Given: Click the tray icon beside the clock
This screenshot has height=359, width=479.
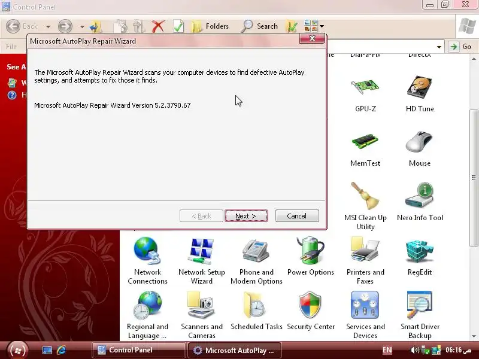Looking at the screenshot, I should (436, 350).
